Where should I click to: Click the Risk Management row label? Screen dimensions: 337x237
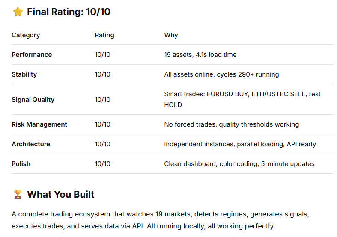click(39, 124)
